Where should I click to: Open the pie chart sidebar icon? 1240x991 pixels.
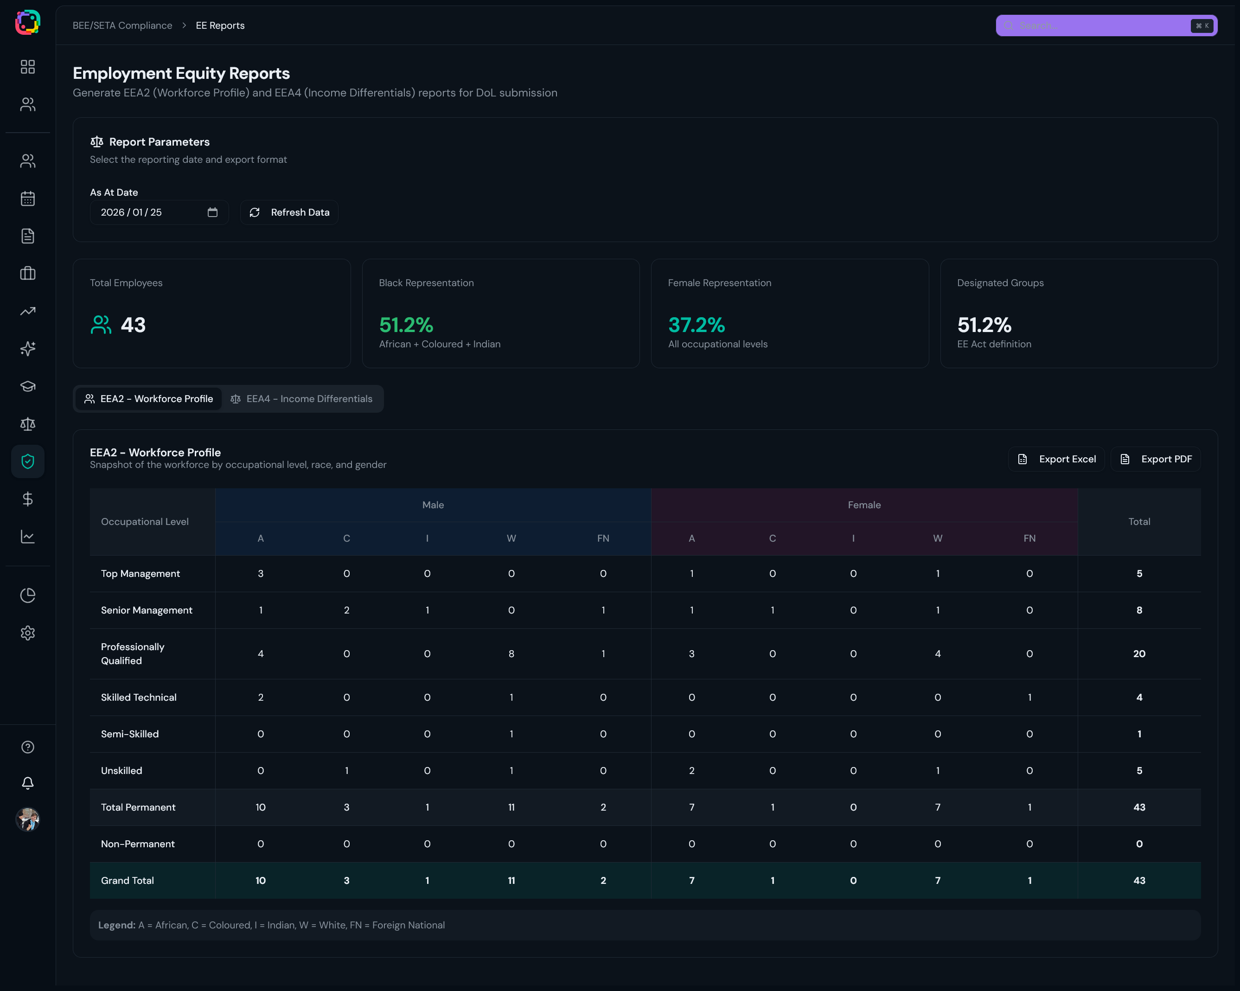[28, 595]
